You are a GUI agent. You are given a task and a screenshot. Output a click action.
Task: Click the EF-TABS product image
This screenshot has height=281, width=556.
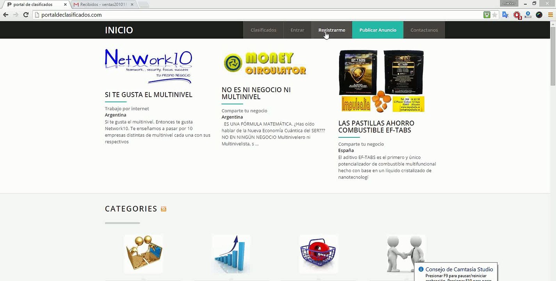[382, 81]
